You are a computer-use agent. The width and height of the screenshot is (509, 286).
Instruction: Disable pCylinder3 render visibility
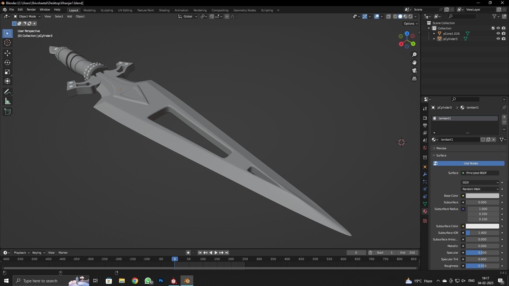(504, 39)
